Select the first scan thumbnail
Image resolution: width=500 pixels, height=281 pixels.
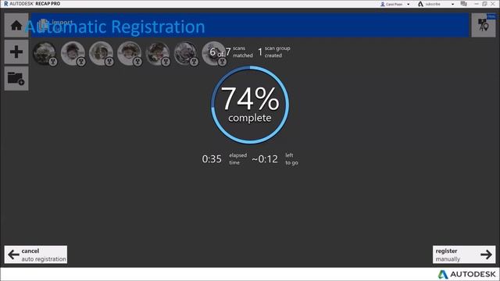(45, 53)
